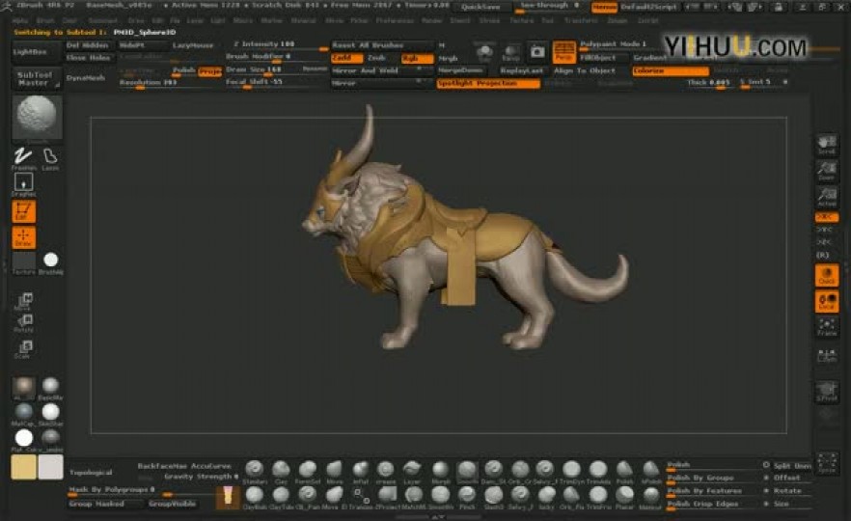Click the MergeDown button
This screenshot has height=521, width=851.
pyautogui.click(x=461, y=71)
